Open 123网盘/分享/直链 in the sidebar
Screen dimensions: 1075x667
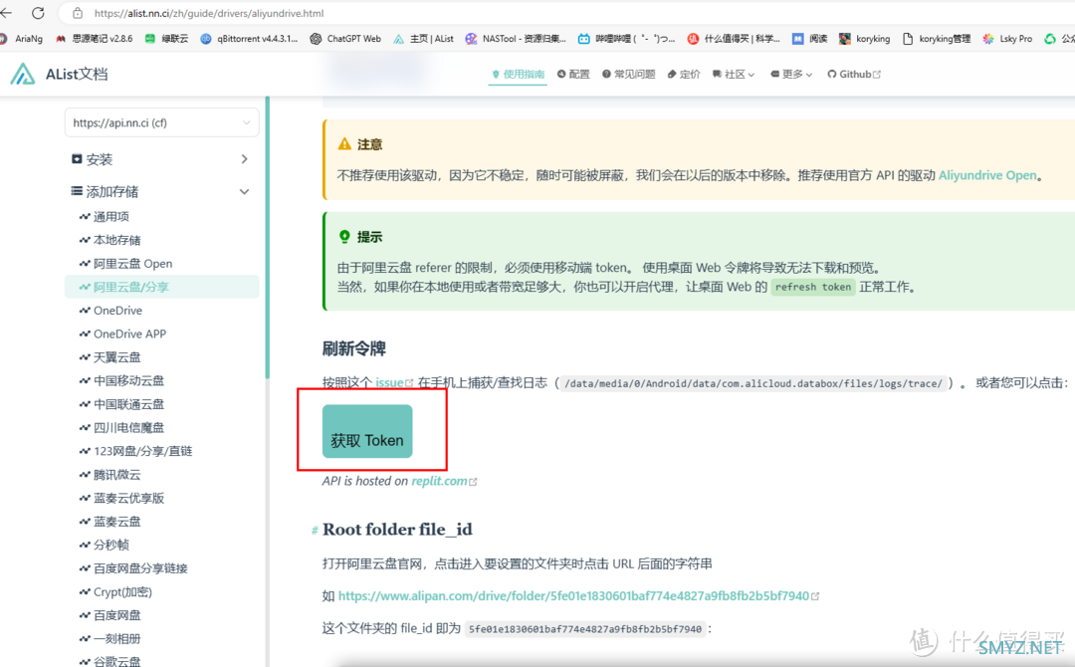point(135,451)
